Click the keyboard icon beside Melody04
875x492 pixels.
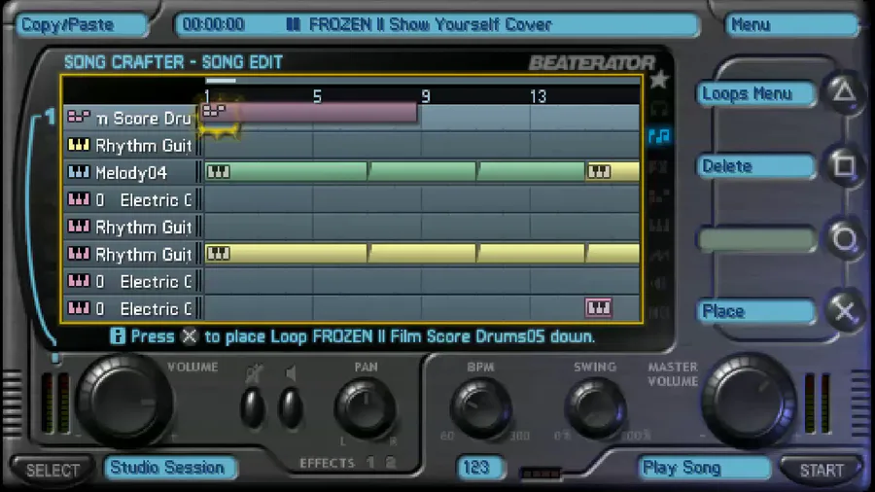78,172
